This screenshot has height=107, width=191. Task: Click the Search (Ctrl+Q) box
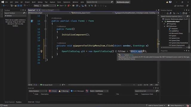pyautogui.click(x=100, y=2)
